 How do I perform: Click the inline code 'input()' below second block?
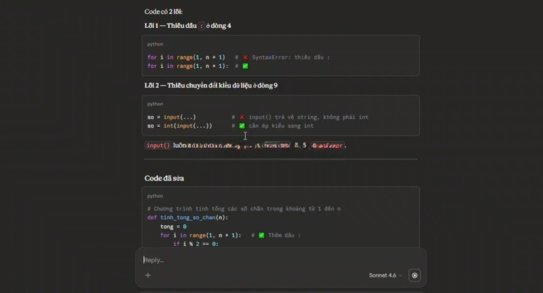158,145
